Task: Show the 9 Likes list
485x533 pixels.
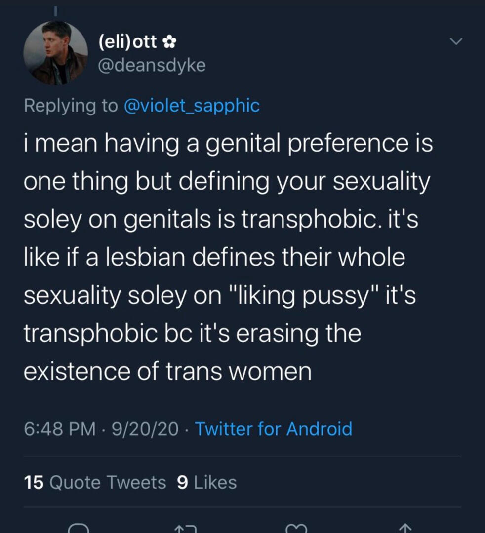Action: (206, 482)
